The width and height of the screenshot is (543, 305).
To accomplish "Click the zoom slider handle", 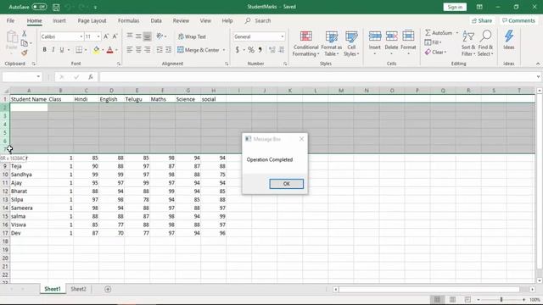I will click(x=501, y=299).
